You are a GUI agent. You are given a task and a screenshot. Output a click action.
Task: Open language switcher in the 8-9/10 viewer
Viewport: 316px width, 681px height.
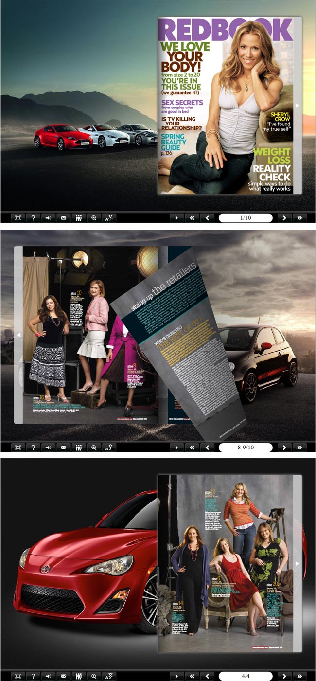(109, 447)
